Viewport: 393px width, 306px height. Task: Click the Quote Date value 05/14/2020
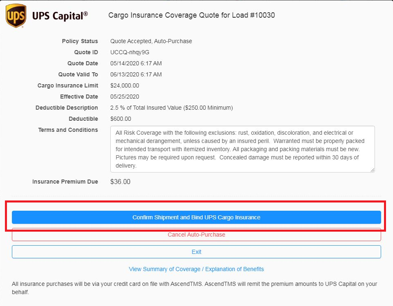coord(136,63)
